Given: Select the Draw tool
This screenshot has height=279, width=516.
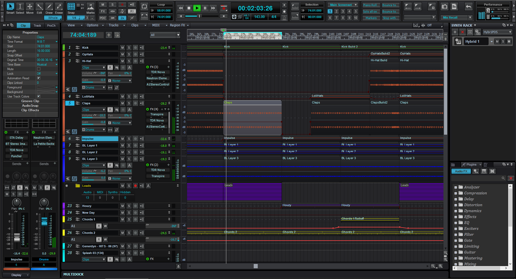Looking at the screenshot, I should pos(49,7).
